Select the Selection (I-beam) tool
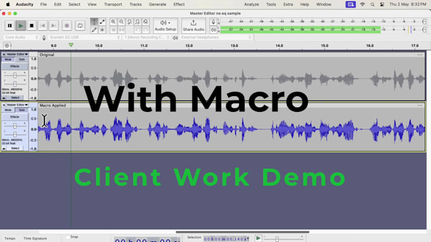431x242 pixels. pyautogui.click(x=94, y=21)
